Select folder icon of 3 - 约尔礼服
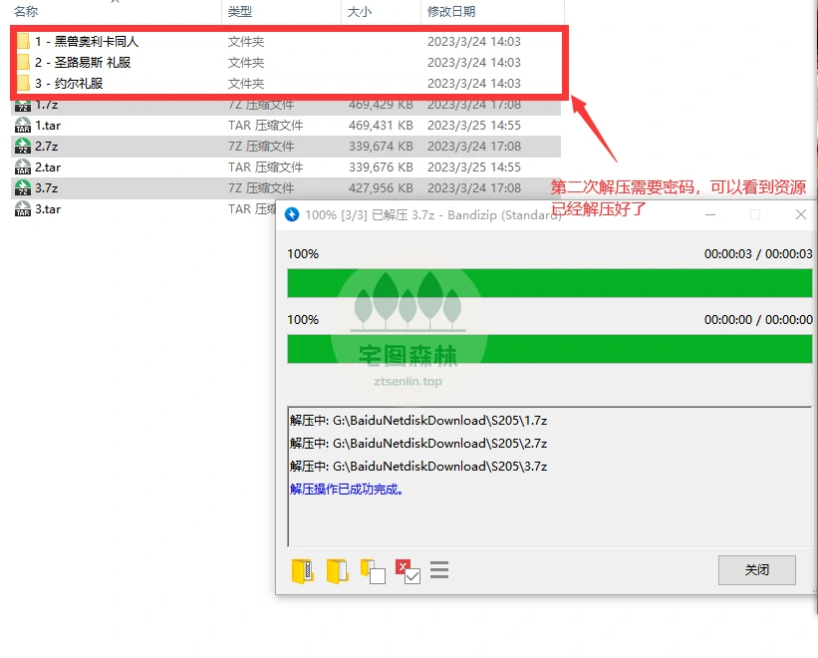 coord(23,83)
